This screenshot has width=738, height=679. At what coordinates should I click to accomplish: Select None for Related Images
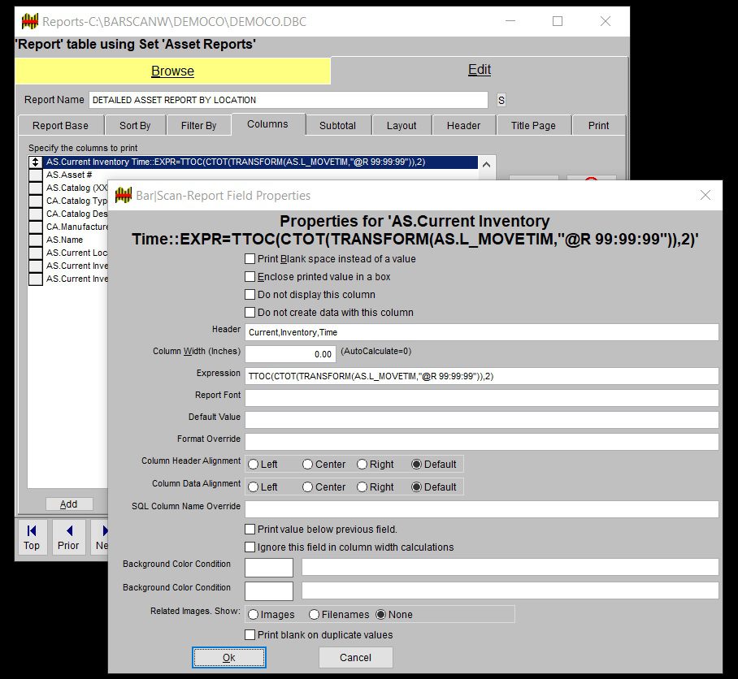click(394, 615)
